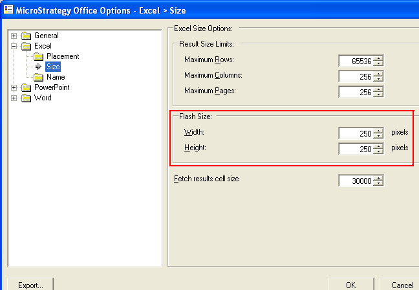Viewport: 419px width, 290px height.
Task: Decrease Maximum Rows with down arrow
Action: (x=378, y=63)
